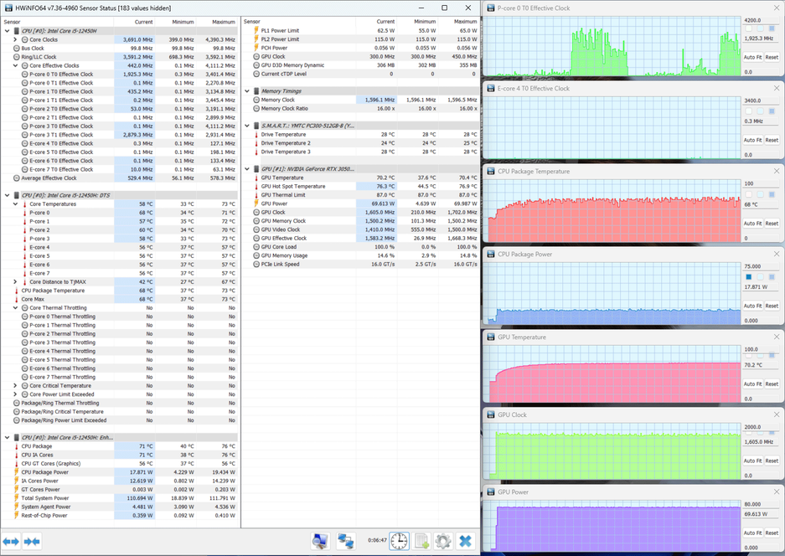785x556 pixels.
Task: Collapse the GPU [#1] NVIDIA GeForce group
Action: tap(247, 168)
